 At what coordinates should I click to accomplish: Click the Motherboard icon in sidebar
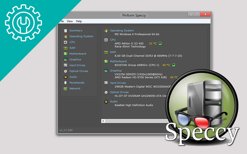point(65,54)
